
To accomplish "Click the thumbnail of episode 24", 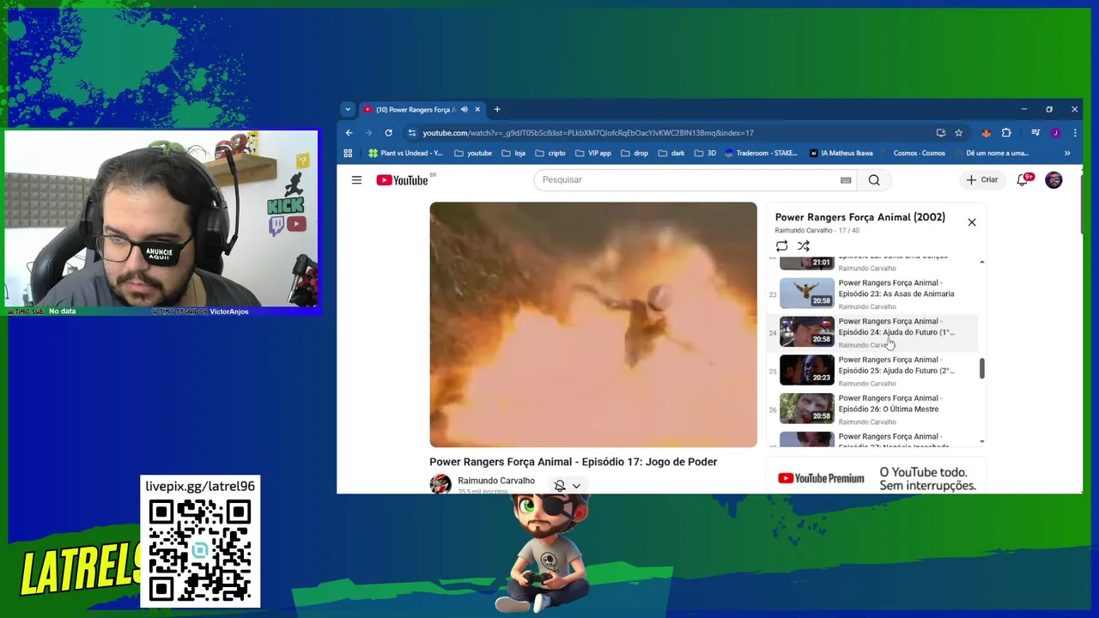I will coord(806,332).
